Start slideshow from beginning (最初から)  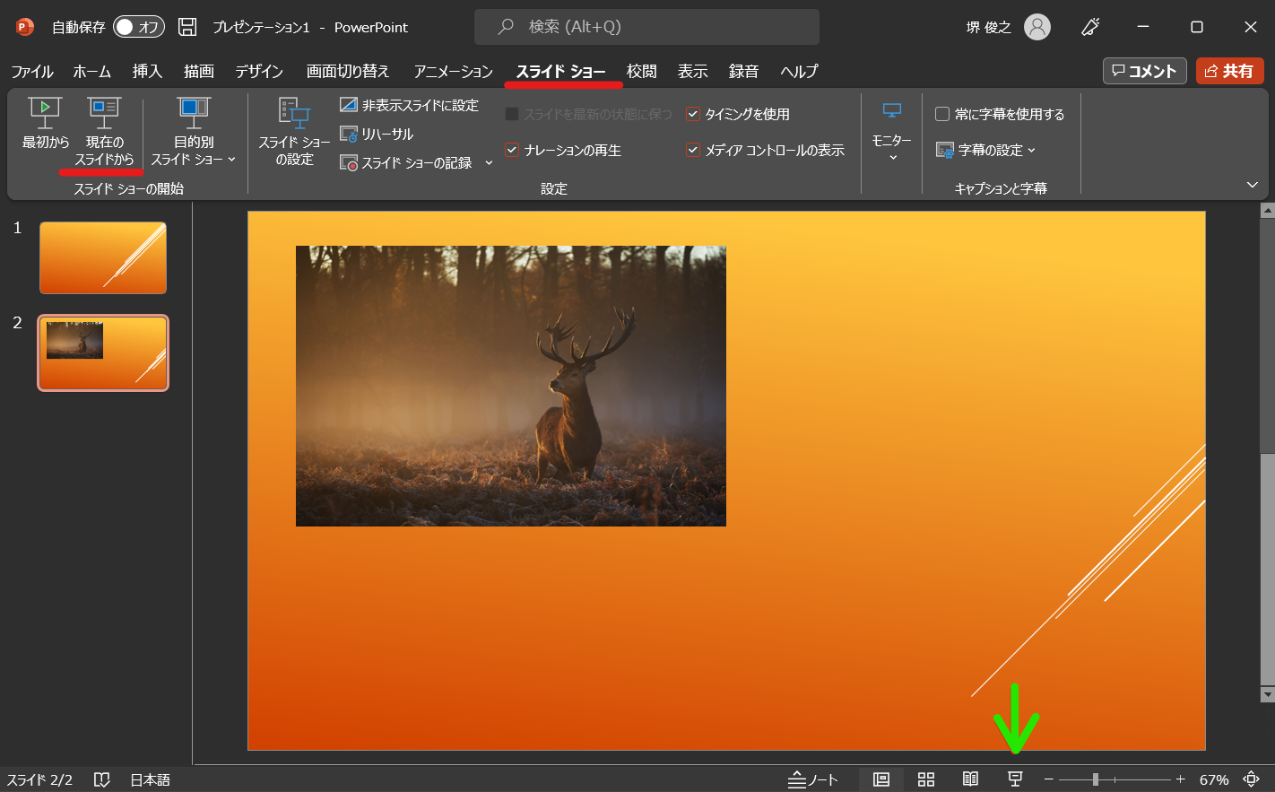pos(45,124)
